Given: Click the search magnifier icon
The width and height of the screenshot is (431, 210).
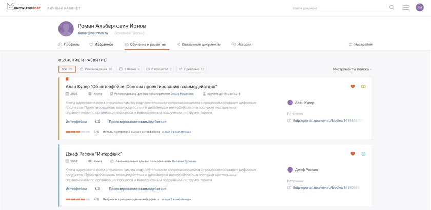Looking at the screenshot, I should pyautogui.click(x=392, y=8).
